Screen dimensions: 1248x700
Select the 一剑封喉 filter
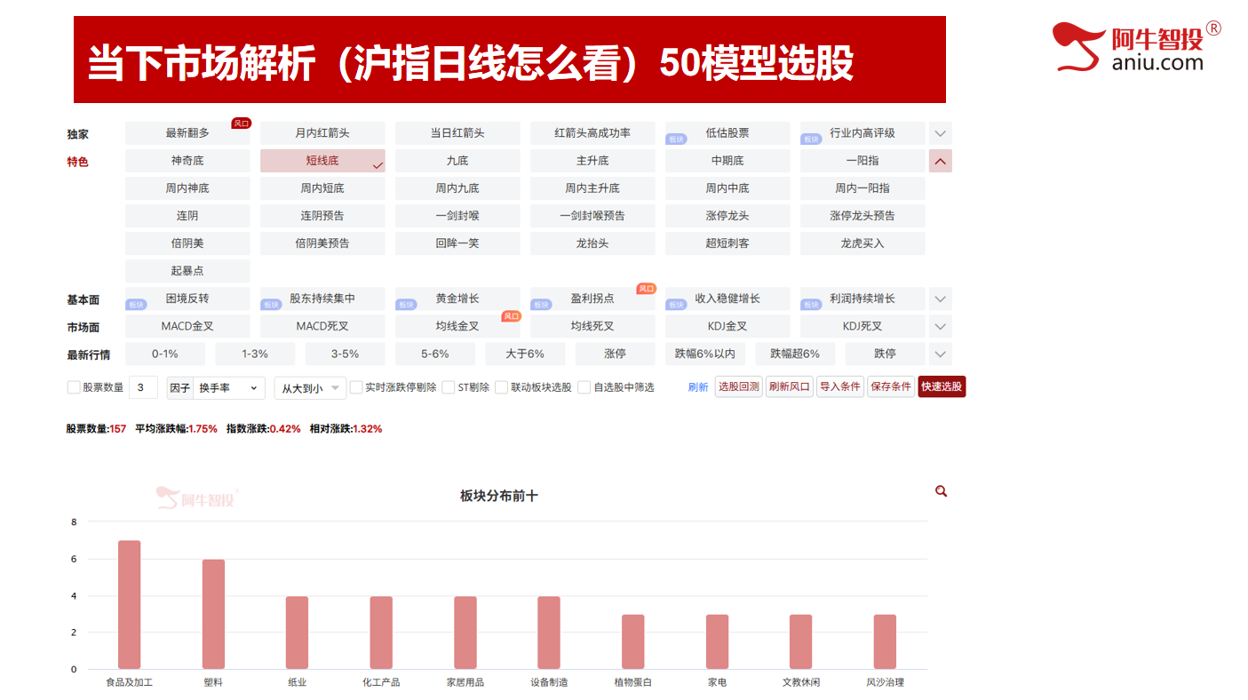(x=457, y=216)
